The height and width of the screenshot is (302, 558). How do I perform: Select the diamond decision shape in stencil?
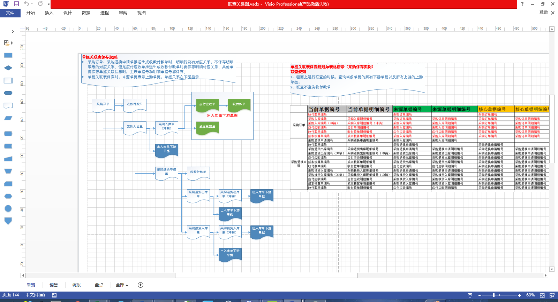click(8, 68)
